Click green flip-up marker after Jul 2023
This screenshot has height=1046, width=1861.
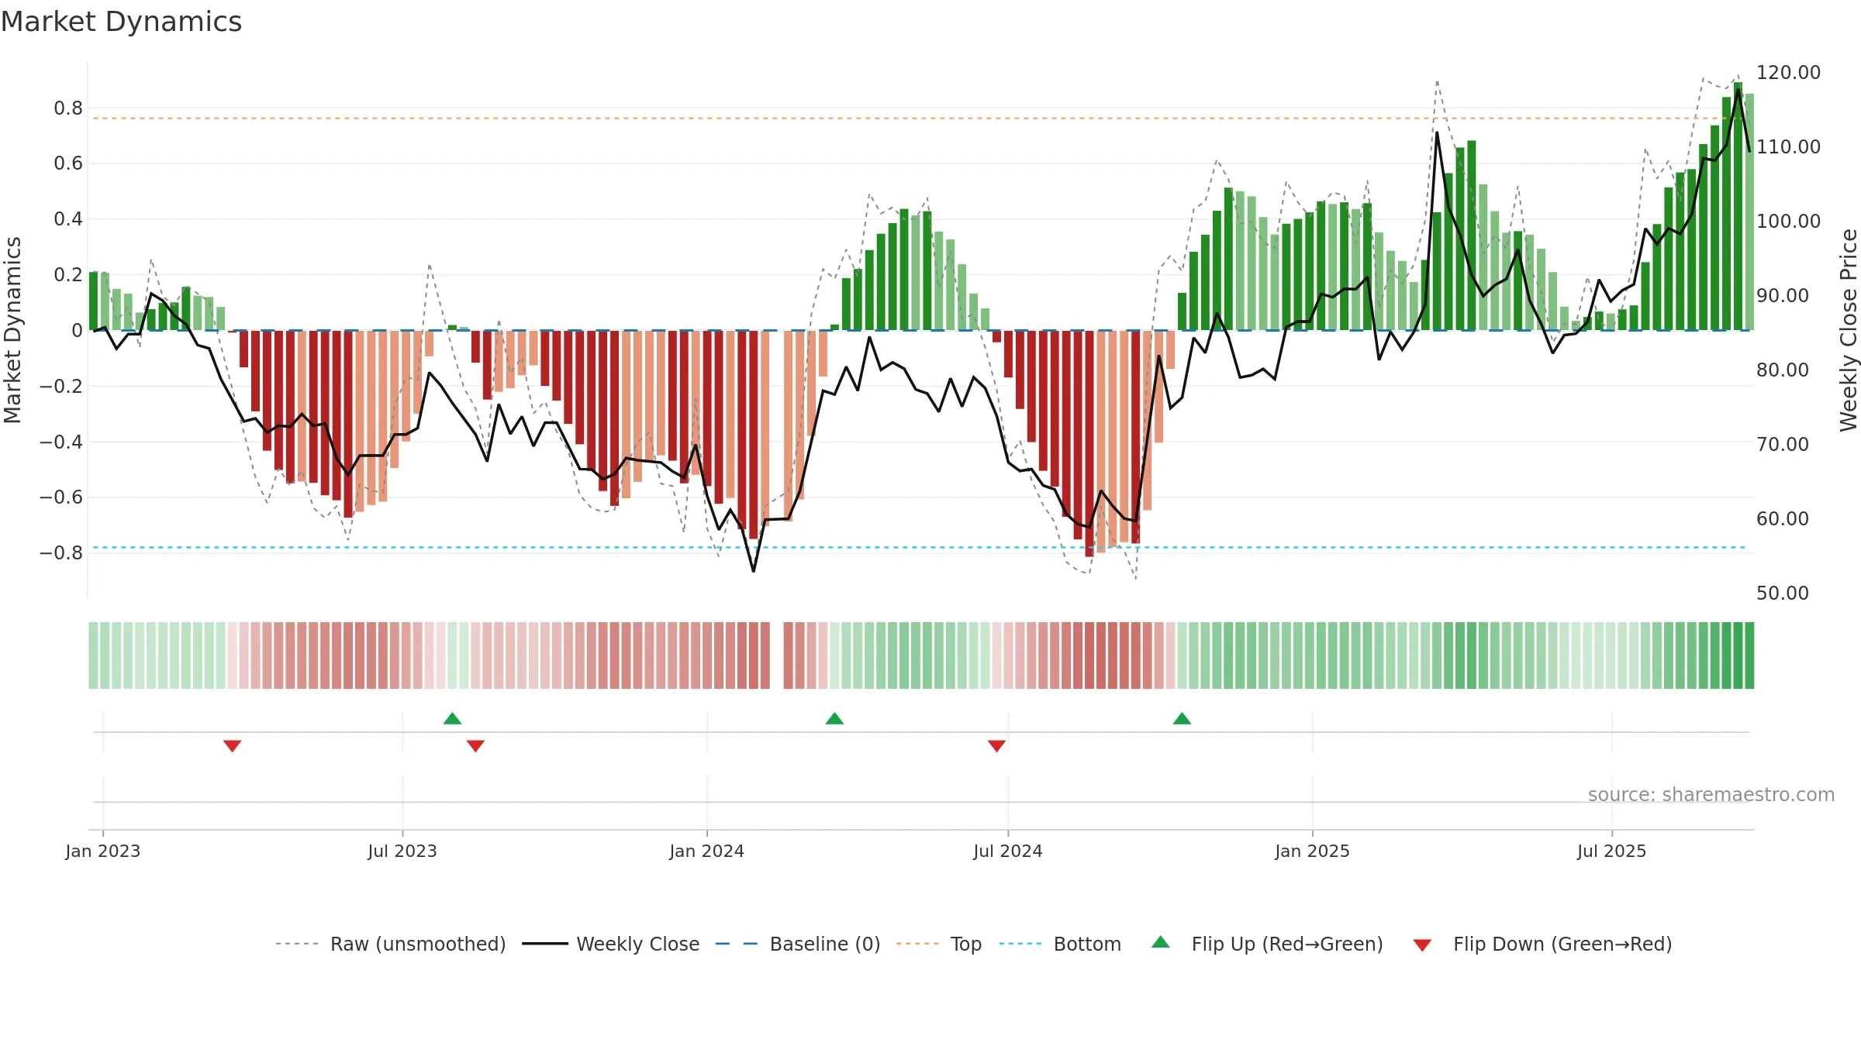(453, 718)
